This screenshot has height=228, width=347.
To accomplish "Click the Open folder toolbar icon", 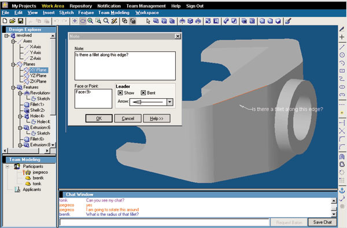I will coord(13,21).
